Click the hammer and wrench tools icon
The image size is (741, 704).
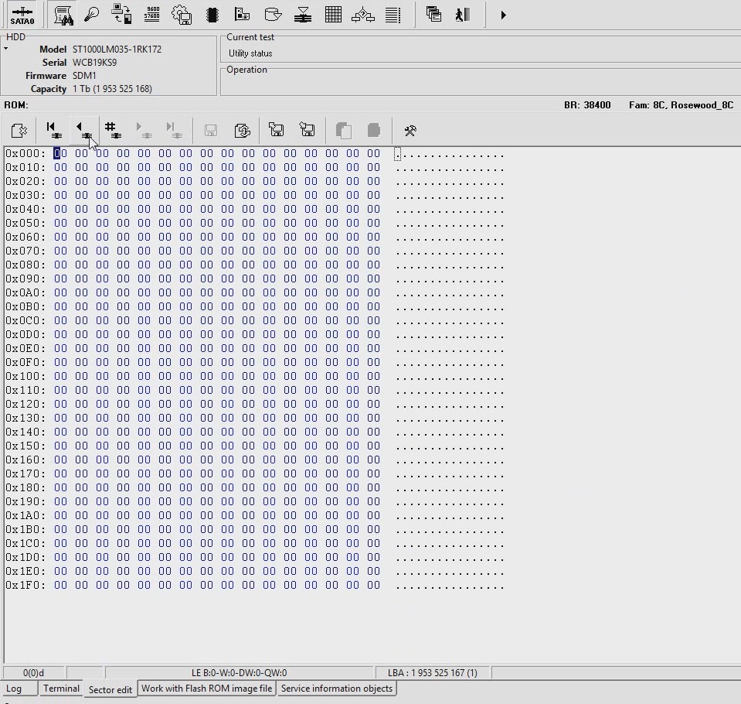[410, 131]
